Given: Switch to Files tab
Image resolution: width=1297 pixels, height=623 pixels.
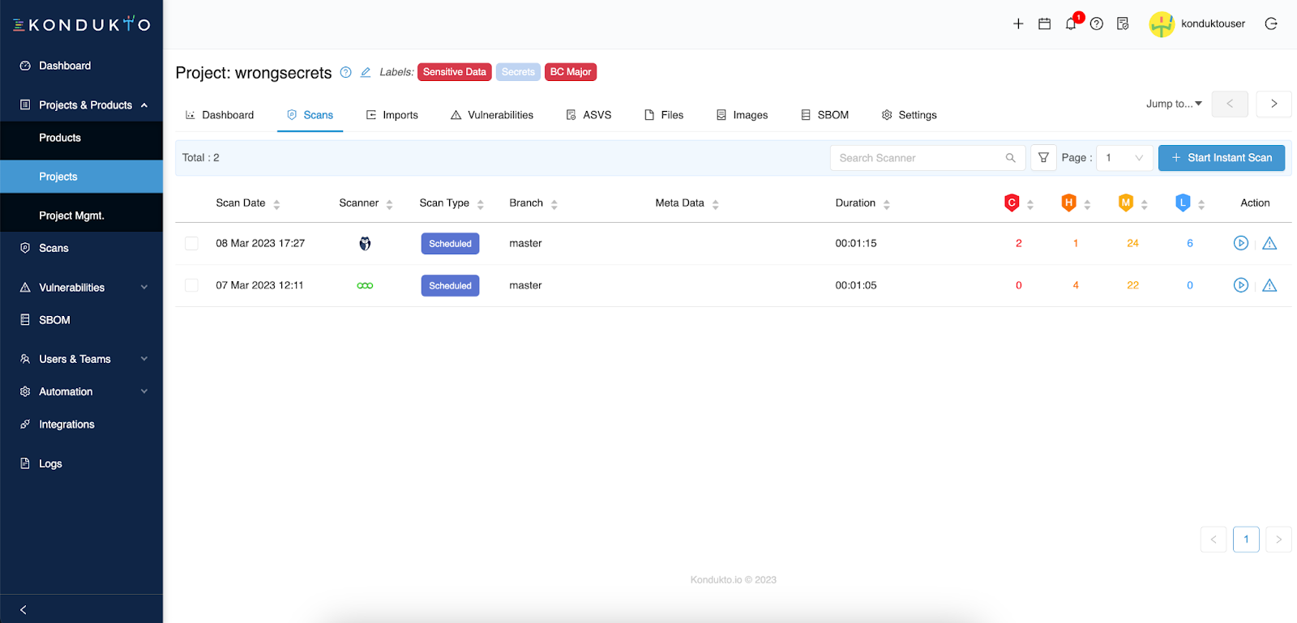Looking at the screenshot, I should coord(664,115).
